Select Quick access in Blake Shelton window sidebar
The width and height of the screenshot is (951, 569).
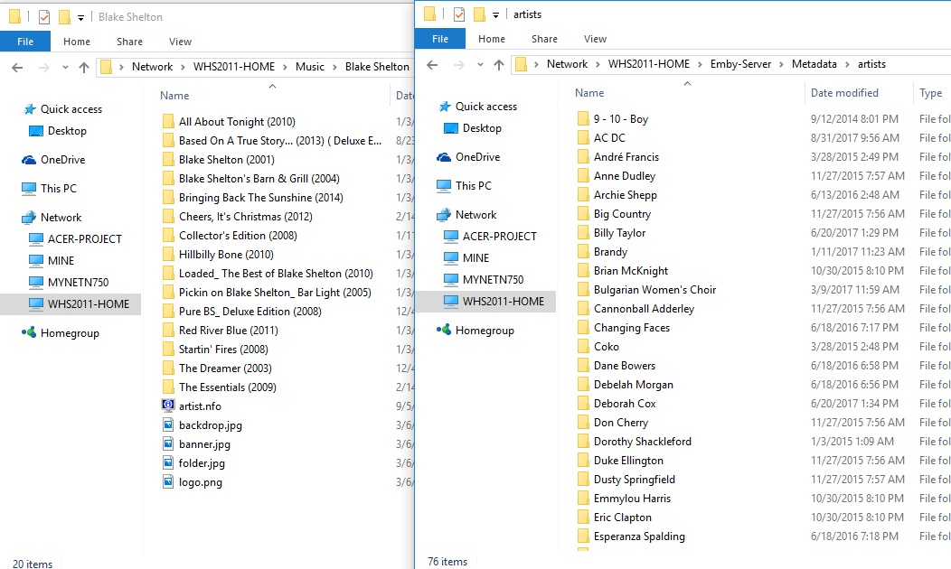click(71, 109)
